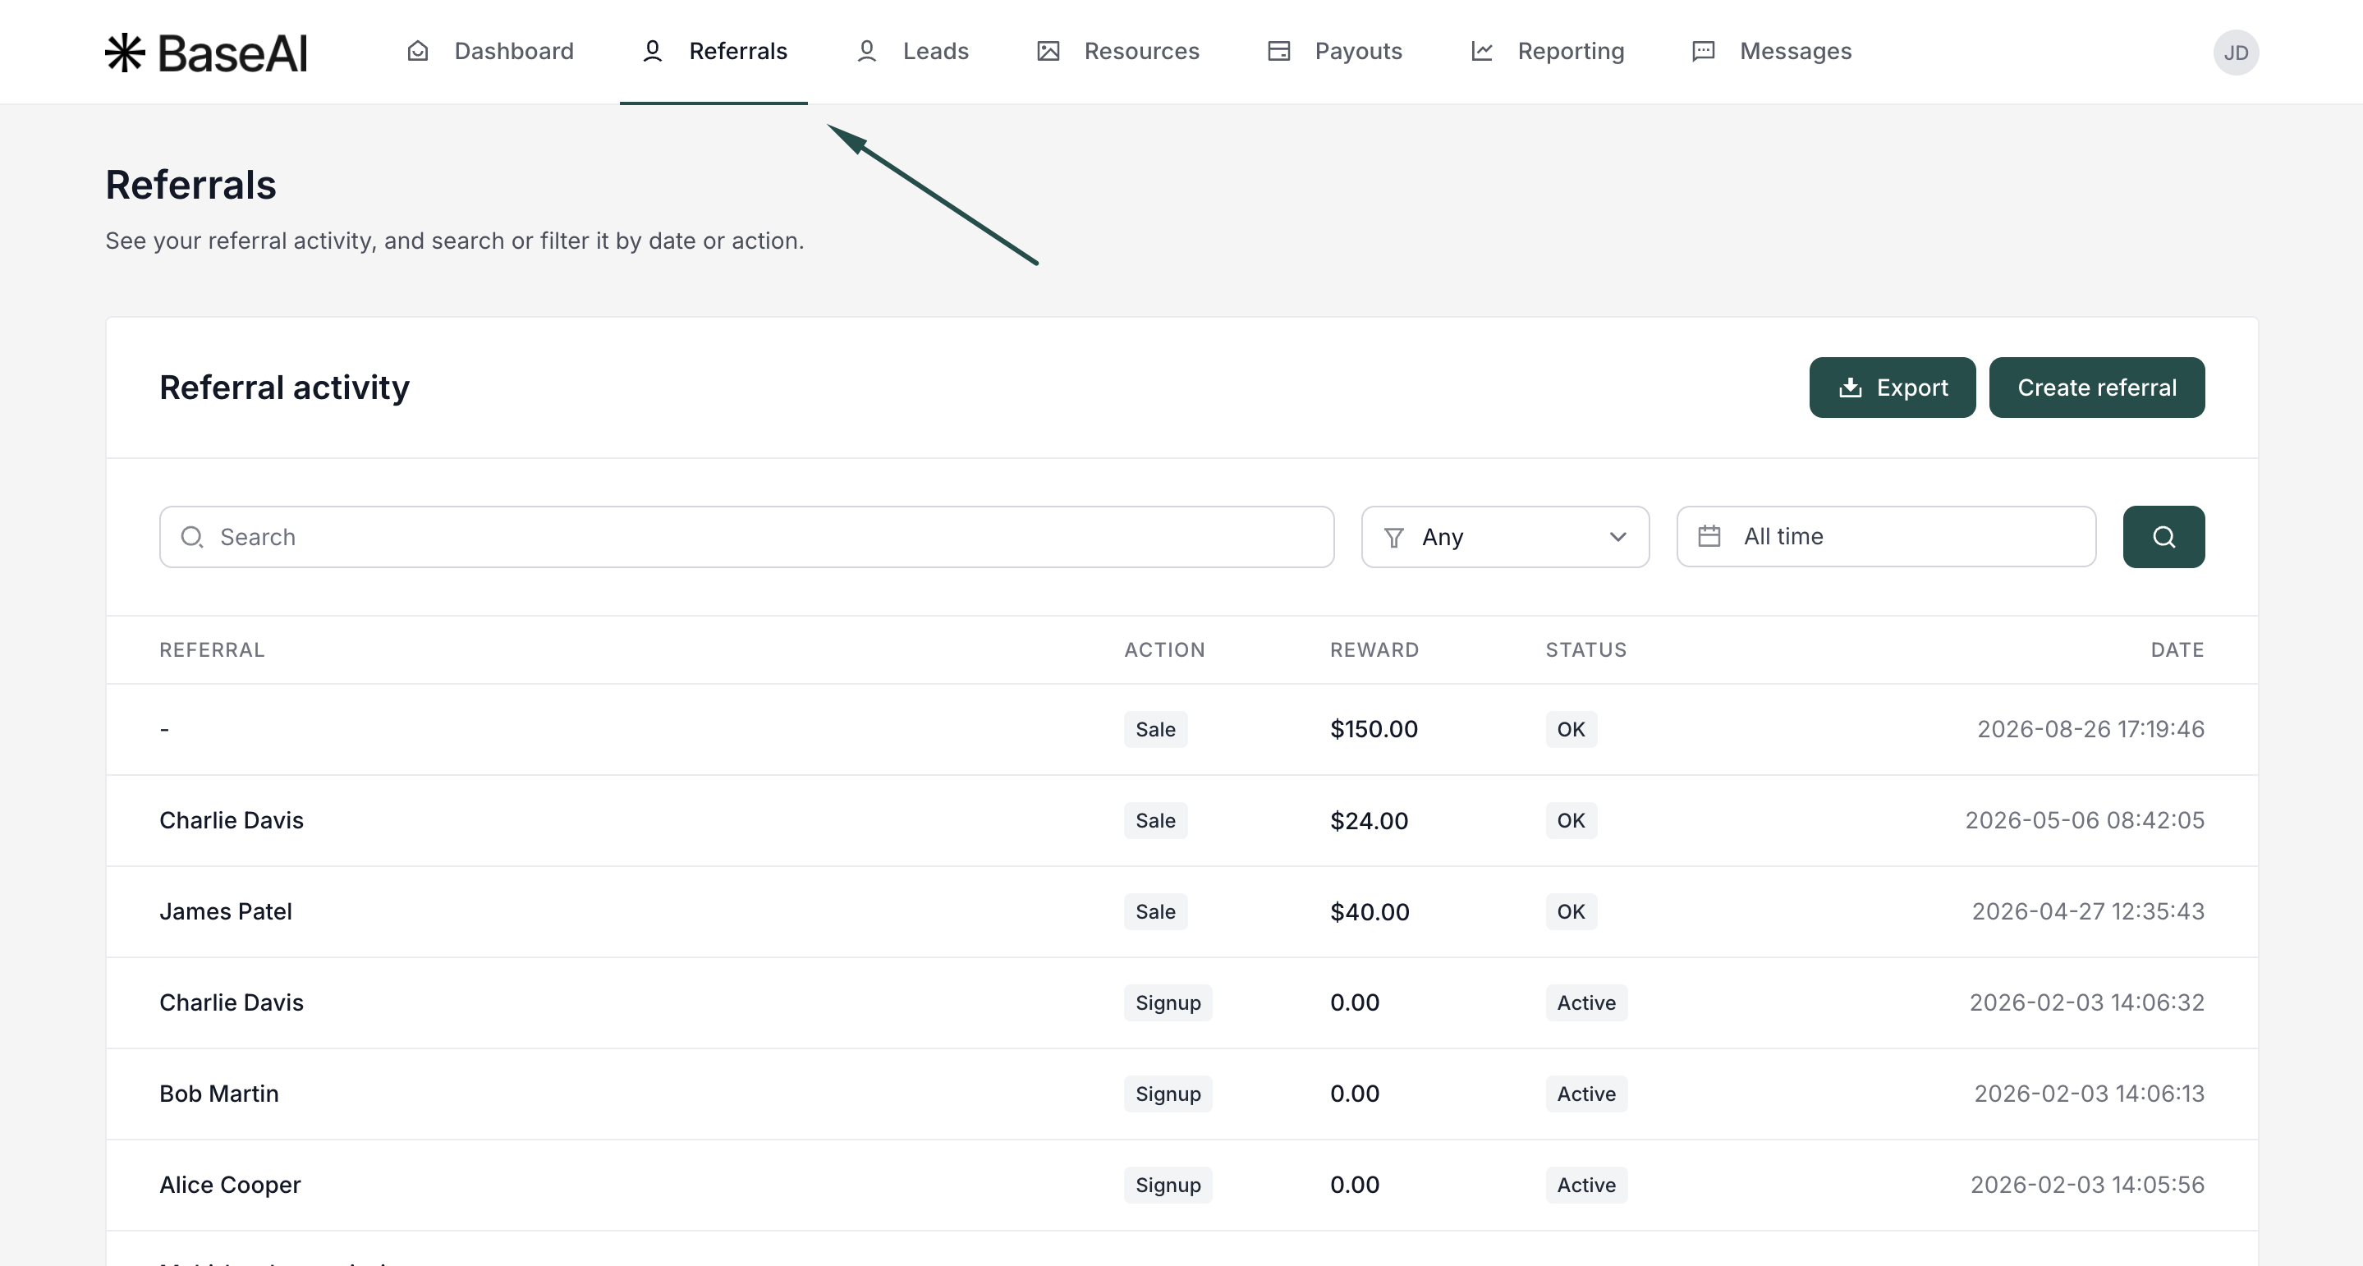The height and width of the screenshot is (1266, 2363).
Task: Click the Export button
Action: coord(1893,388)
